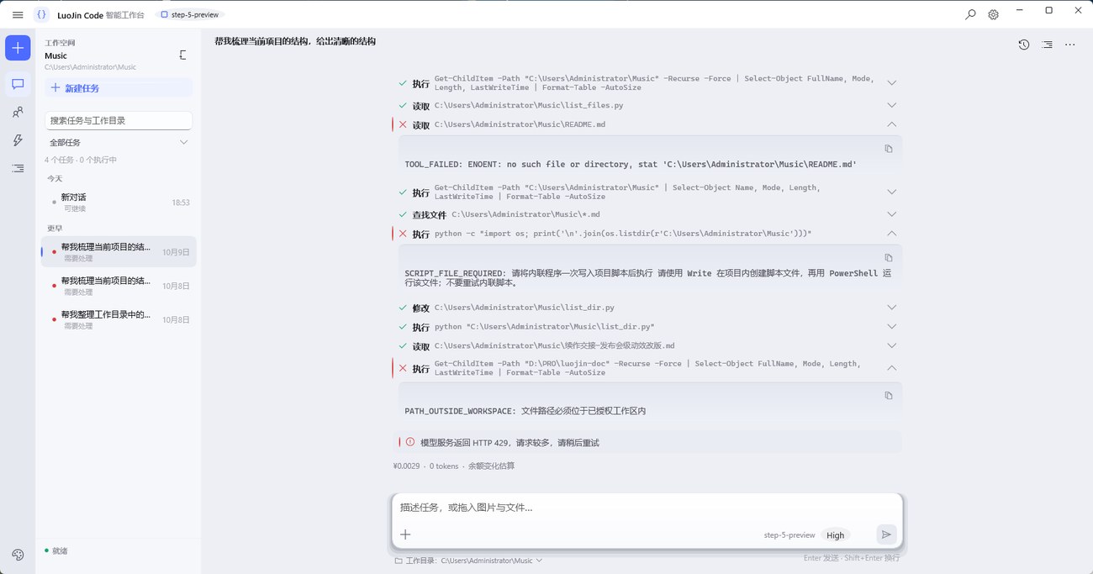The height and width of the screenshot is (574, 1093).
Task: Click the blue plus new-item icon
Action: pyautogui.click(x=18, y=48)
